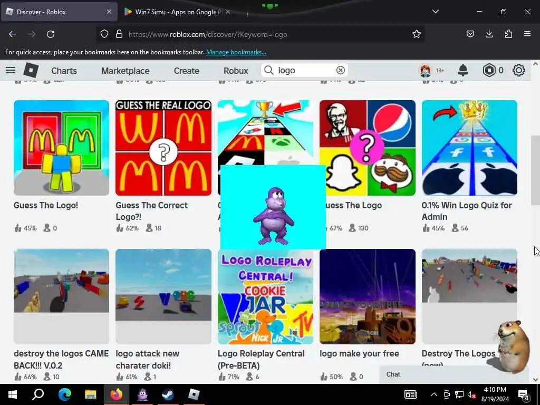Open the Firefox extensions puzzle icon

[x=508, y=34]
